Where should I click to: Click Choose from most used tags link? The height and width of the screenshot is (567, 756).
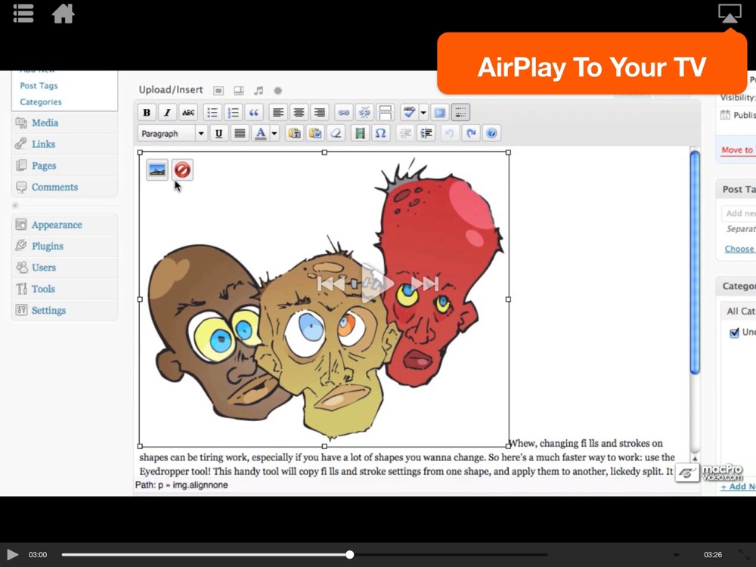click(x=739, y=249)
